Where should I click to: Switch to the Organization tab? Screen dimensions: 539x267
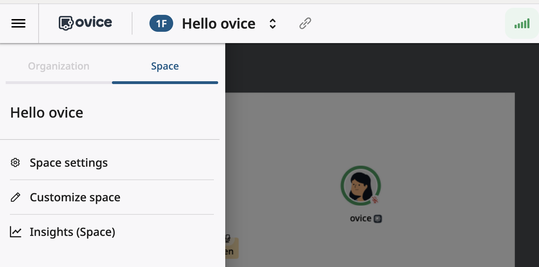(59, 66)
